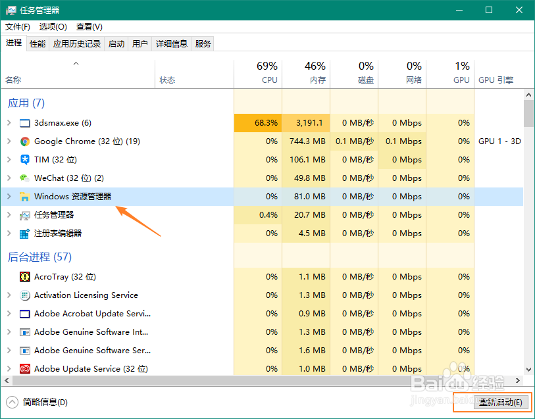Viewport: 535px width, 419px height.
Task: Sort processes by 内存 column
Action: point(306,74)
